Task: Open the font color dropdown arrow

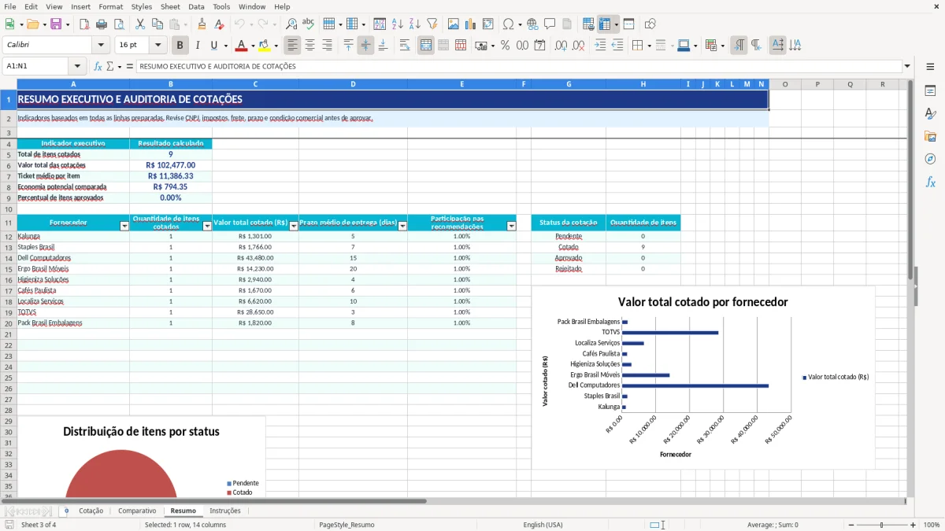Action: [254, 46]
